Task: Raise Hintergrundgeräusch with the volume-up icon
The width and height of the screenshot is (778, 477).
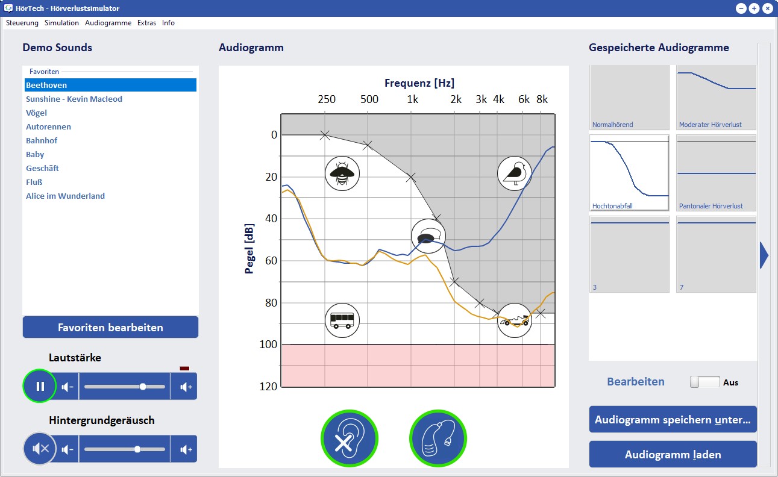Action: (186, 449)
